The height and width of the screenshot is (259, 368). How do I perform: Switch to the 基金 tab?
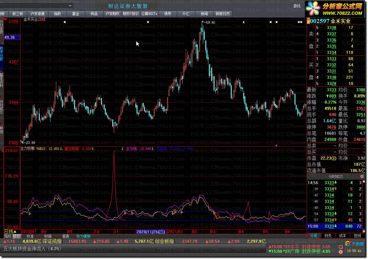coord(76,14)
